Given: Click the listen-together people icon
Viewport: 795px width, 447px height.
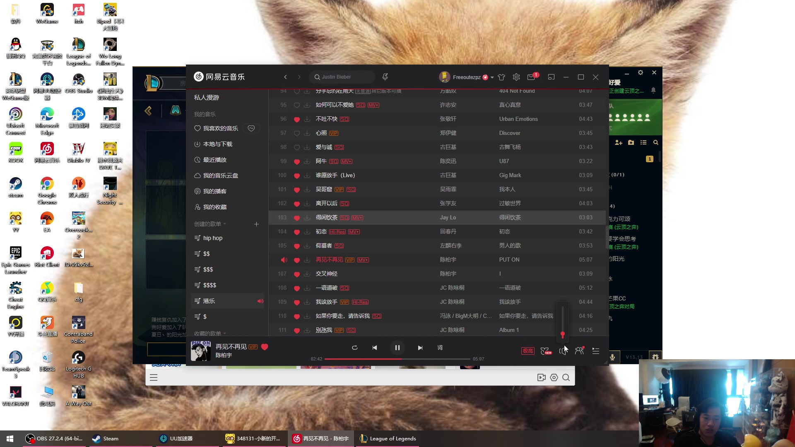Looking at the screenshot, I should [x=579, y=351].
